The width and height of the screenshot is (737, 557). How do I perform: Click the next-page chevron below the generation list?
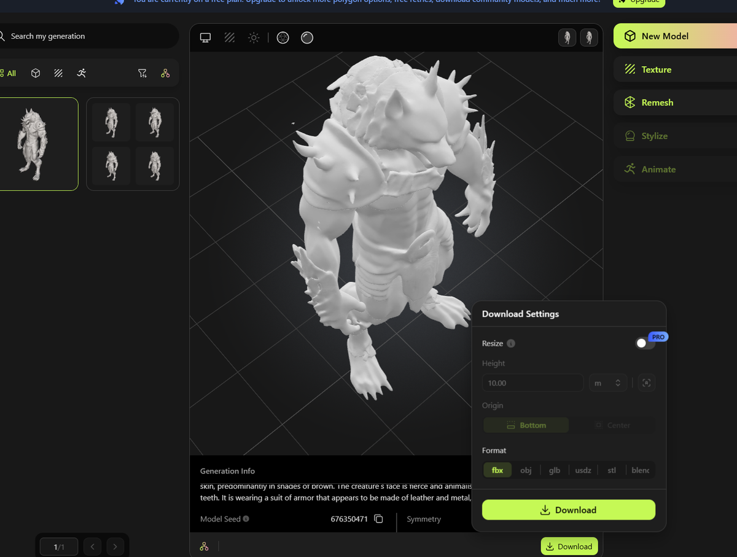115,546
